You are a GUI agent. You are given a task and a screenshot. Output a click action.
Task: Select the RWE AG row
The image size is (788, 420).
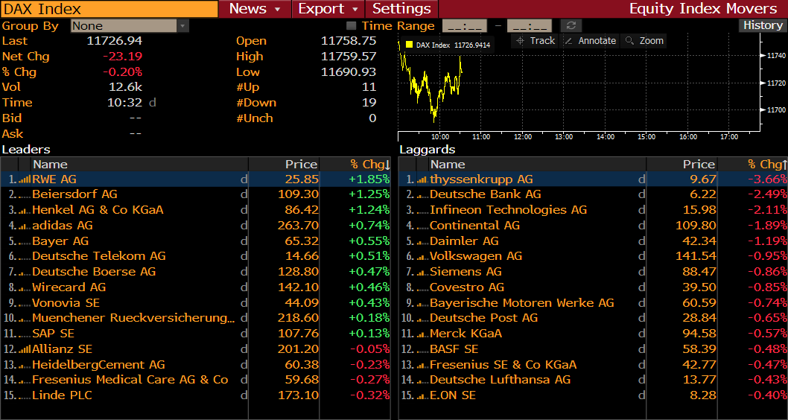pyautogui.click(x=195, y=179)
